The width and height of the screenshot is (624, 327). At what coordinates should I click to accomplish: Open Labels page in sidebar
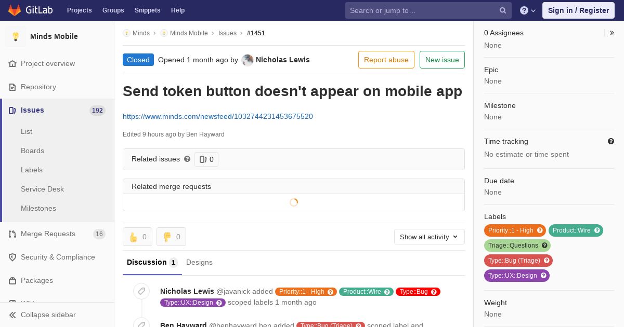[x=32, y=170]
